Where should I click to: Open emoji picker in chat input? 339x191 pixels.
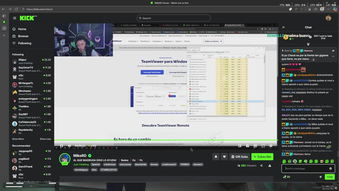pos(330,168)
